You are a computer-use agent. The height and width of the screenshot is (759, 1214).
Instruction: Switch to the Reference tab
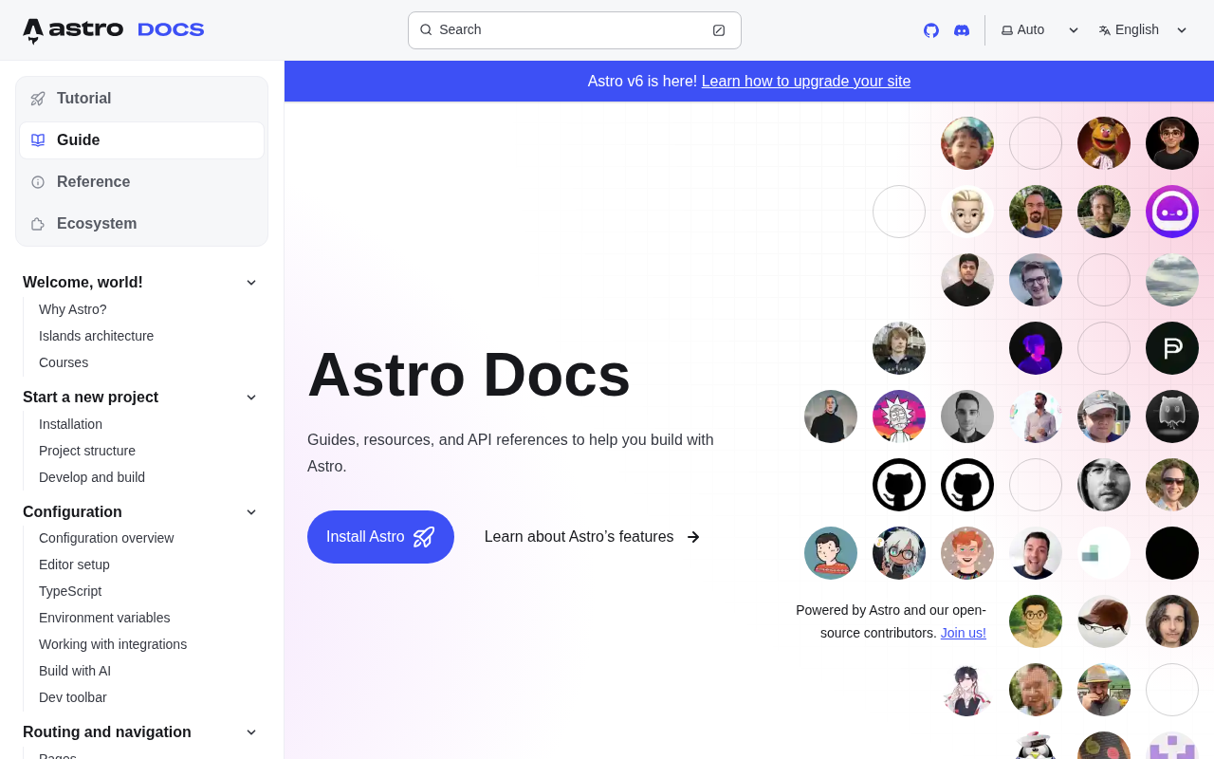141,182
